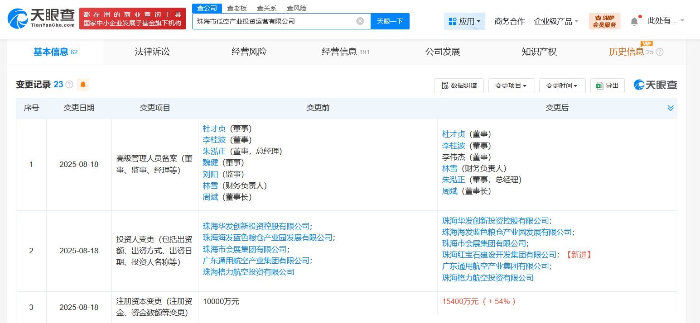Open 广东通用航空产业集团有限公司 in 变更前 column

(256, 261)
